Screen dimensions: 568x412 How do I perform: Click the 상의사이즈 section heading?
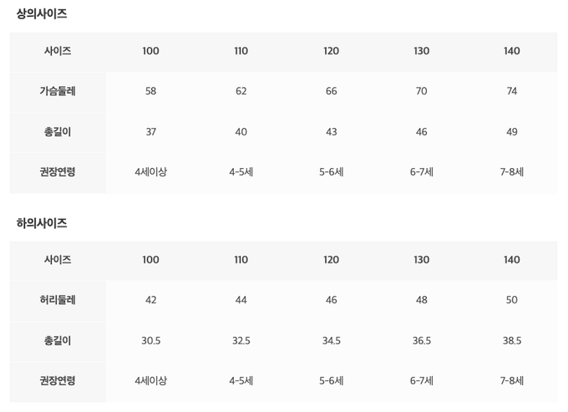coord(41,14)
